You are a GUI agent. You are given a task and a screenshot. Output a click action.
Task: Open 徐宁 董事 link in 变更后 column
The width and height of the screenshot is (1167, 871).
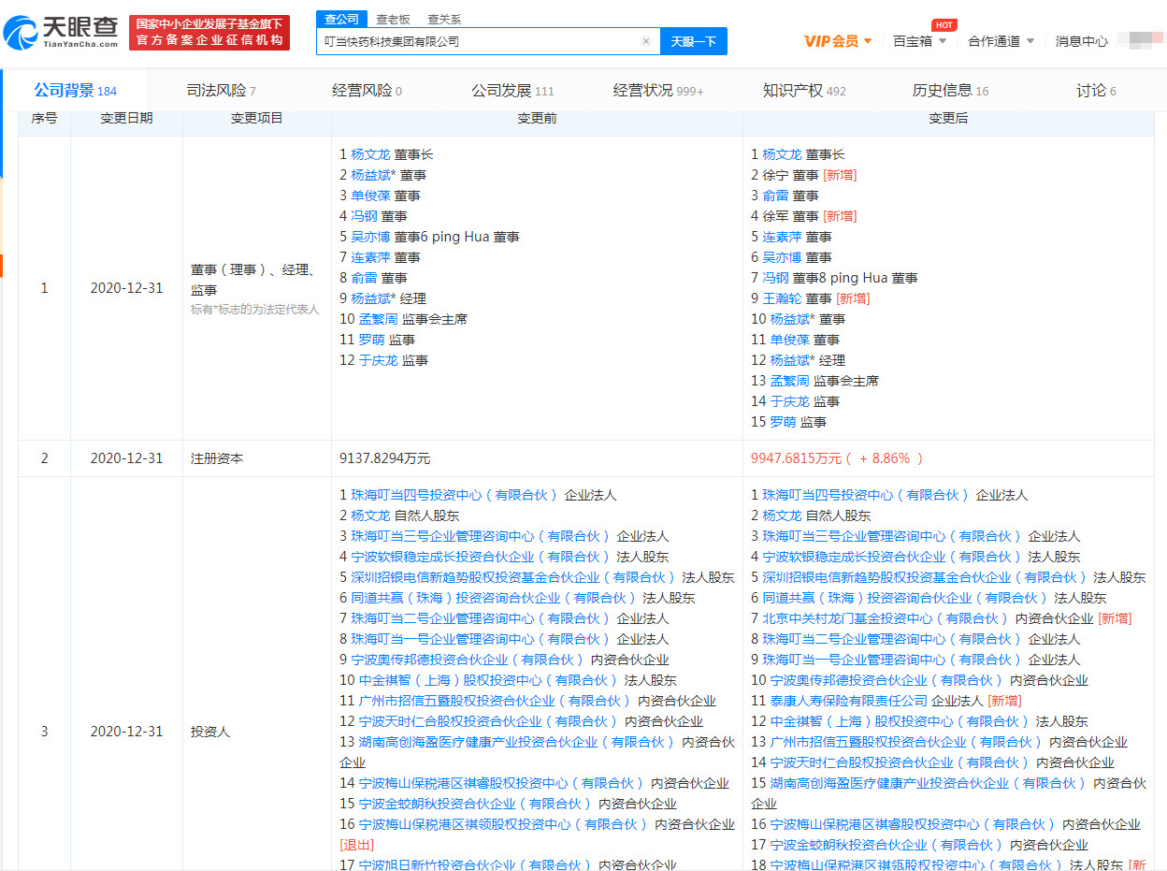(775, 175)
